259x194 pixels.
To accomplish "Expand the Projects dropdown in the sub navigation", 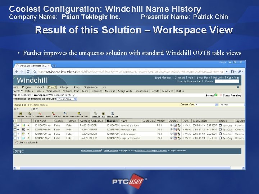I will pyautogui.click(x=18, y=91).
